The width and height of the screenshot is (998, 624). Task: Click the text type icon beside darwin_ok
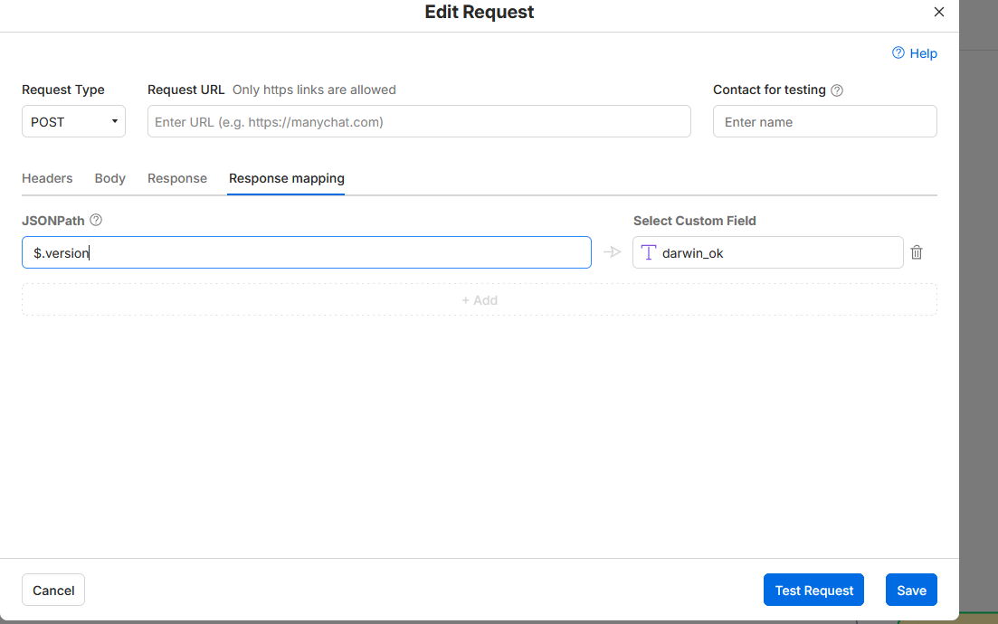click(x=648, y=252)
